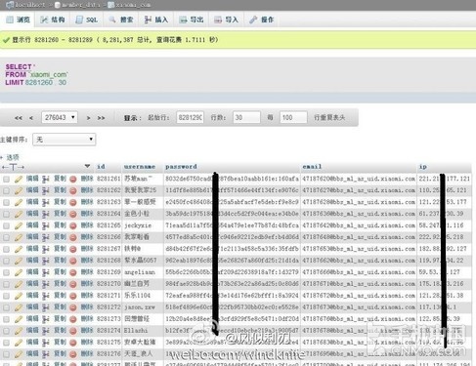The height and width of the screenshot is (366, 476).
Task: Click the red delete icon for row 8281273
Action: click(73, 319)
